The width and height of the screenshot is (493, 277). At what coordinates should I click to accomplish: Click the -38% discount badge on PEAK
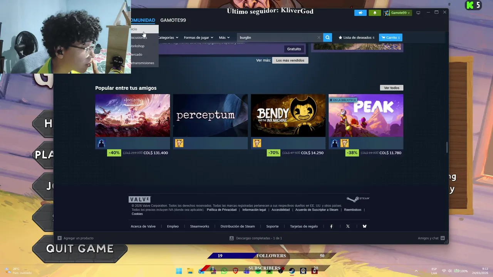click(352, 153)
